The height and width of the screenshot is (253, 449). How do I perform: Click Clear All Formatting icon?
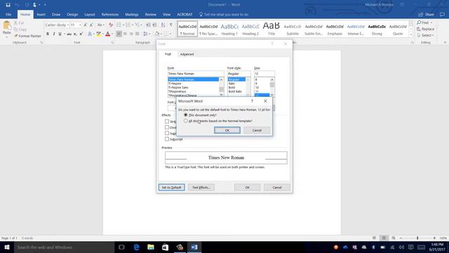(111, 25)
